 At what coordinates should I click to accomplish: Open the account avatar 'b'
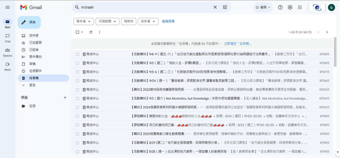[331, 7]
